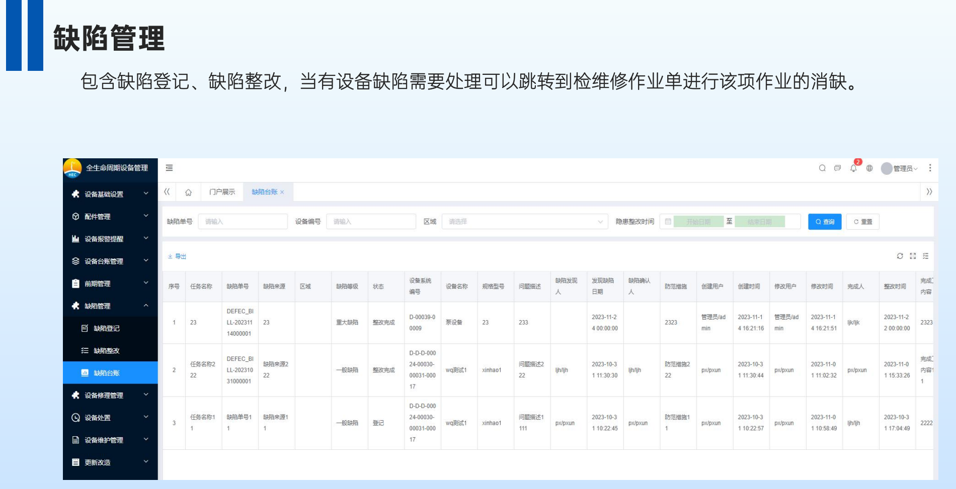Click the 设备报警提醒 chart icon
The width and height of the screenshot is (956, 489).
75,239
